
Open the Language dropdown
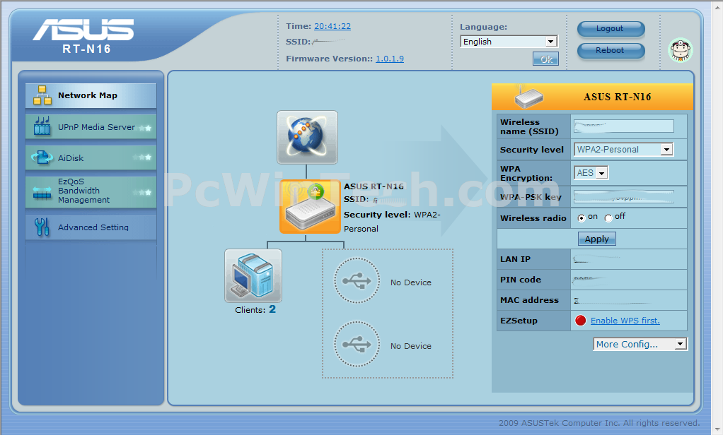[x=509, y=42]
